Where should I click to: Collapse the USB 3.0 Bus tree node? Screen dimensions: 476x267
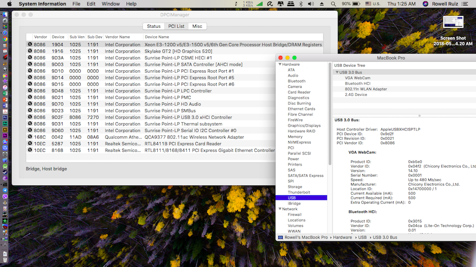point(337,72)
